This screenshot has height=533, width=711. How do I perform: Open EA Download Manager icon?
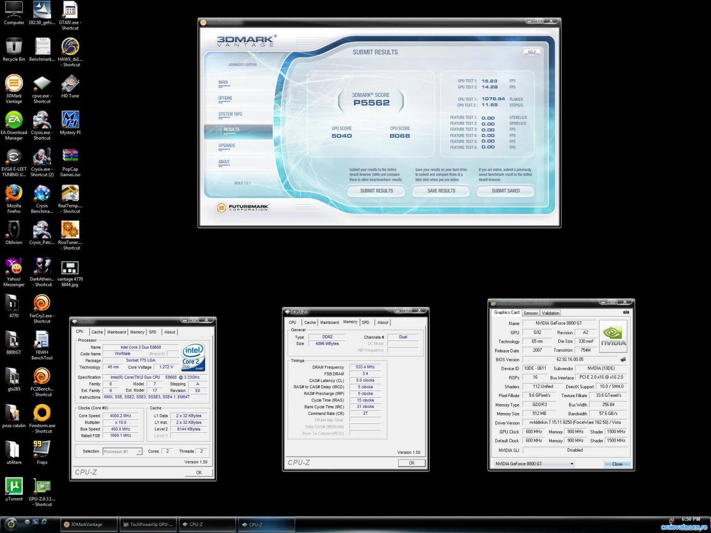pos(14,126)
